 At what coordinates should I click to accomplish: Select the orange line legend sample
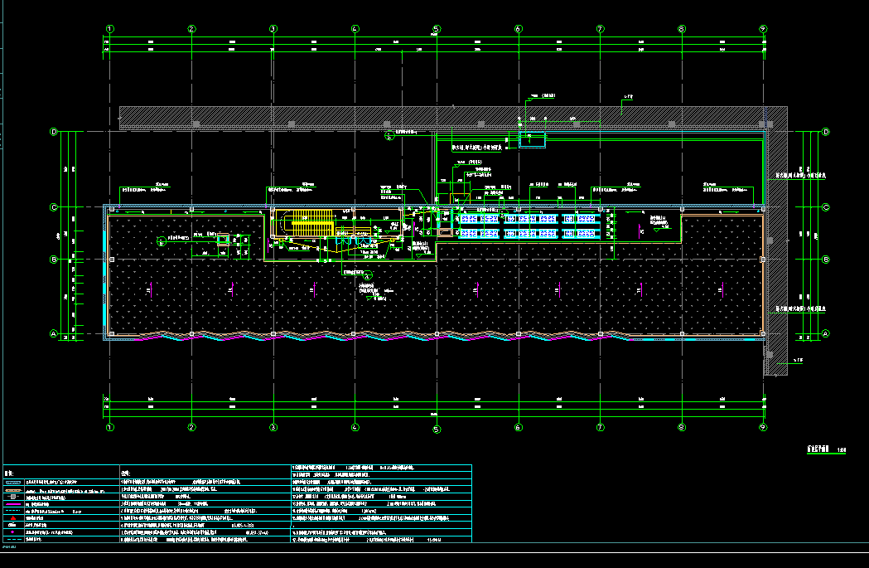pyautogui.click(x=13, y=489)
